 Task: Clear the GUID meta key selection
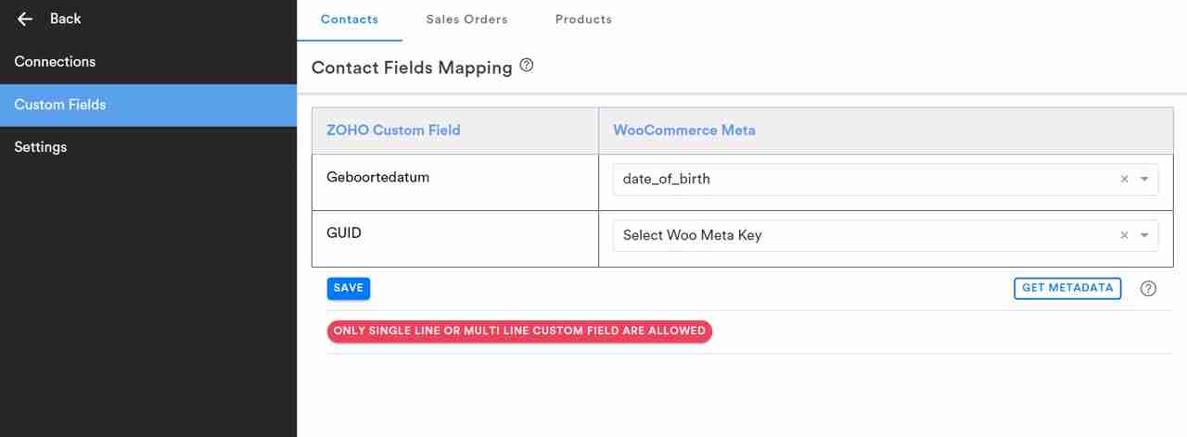[x=1124, y=235]
